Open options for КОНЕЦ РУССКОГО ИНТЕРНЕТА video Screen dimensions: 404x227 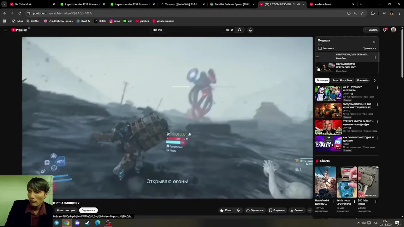coord(377,88)
